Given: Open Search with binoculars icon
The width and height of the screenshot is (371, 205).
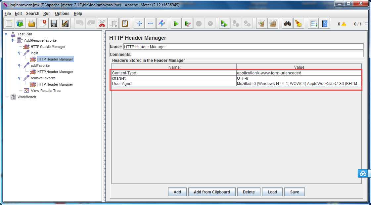Looking at the screenshot, I should pos(288,24).
